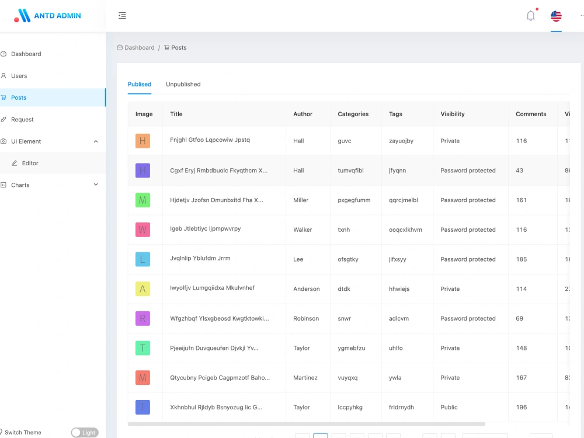Image resolution: width=584 pixels, height=438 pixels.
Task: Open the pink W avatar of Igeb Jtlebtiyc post
Action: (142, 230)
